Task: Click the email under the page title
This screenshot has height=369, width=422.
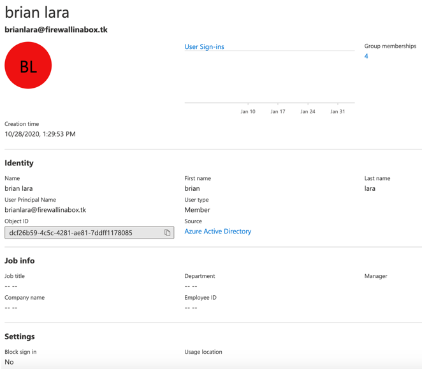Action: point(56,30)
